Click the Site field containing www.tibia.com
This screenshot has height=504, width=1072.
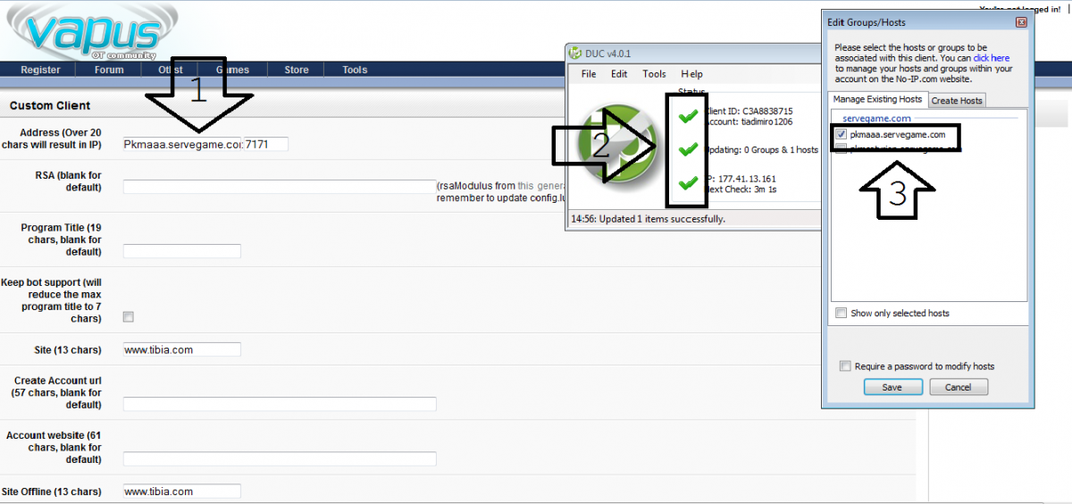[182, 349]
